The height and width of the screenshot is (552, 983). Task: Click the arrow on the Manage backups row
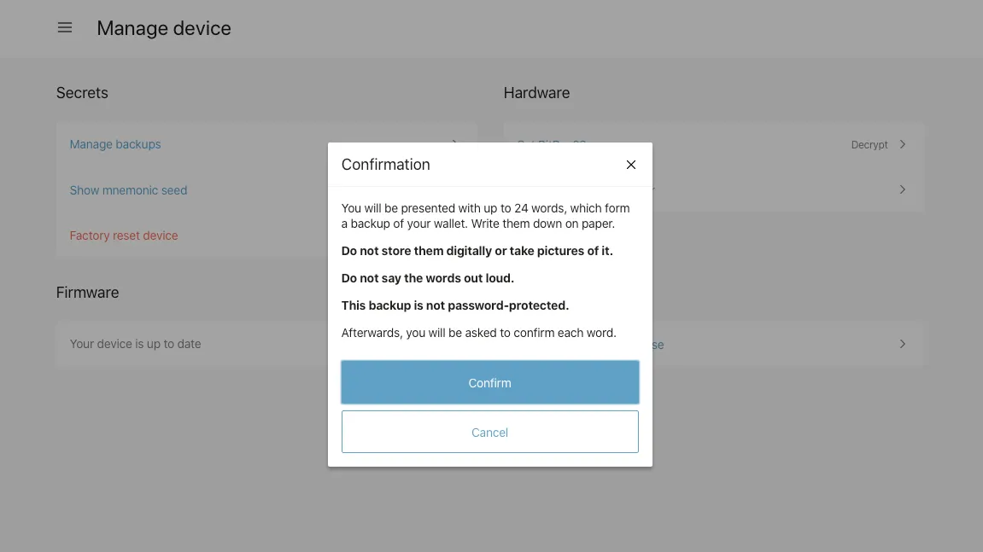(454, 143)
